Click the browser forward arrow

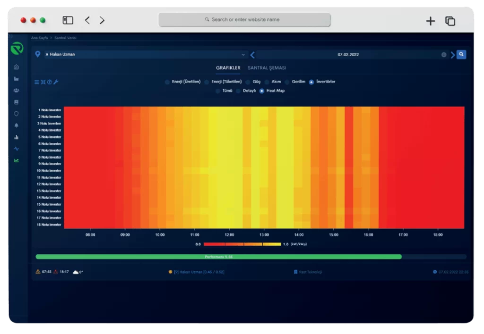click(x=102, y=20)
